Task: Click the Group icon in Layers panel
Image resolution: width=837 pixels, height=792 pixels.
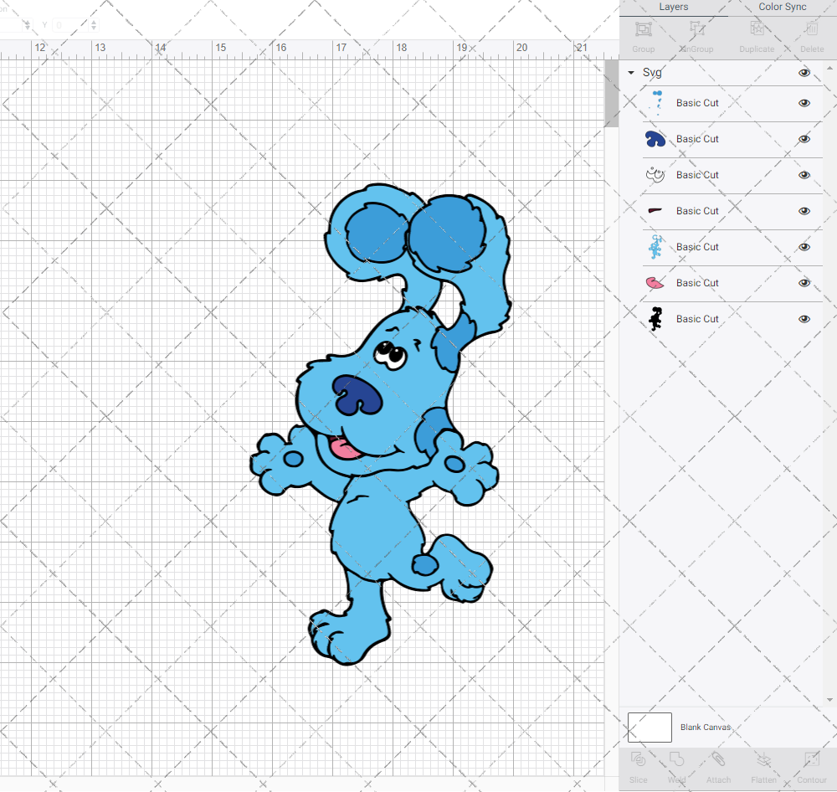Action: [643, 28]
